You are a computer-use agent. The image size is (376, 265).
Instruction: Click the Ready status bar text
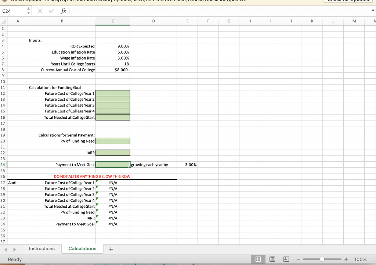[x=15, y=259]
